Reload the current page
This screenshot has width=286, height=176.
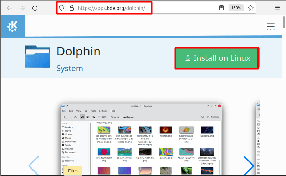[x=35, y=8]
